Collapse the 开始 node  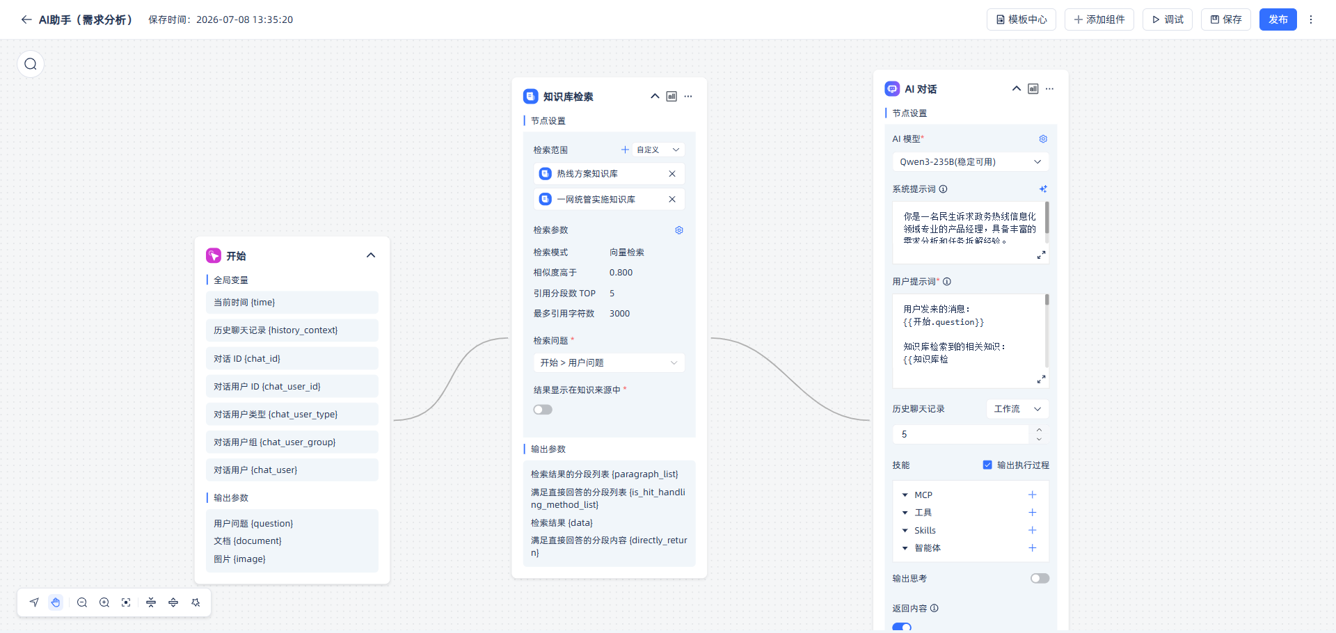pos(371,256)
